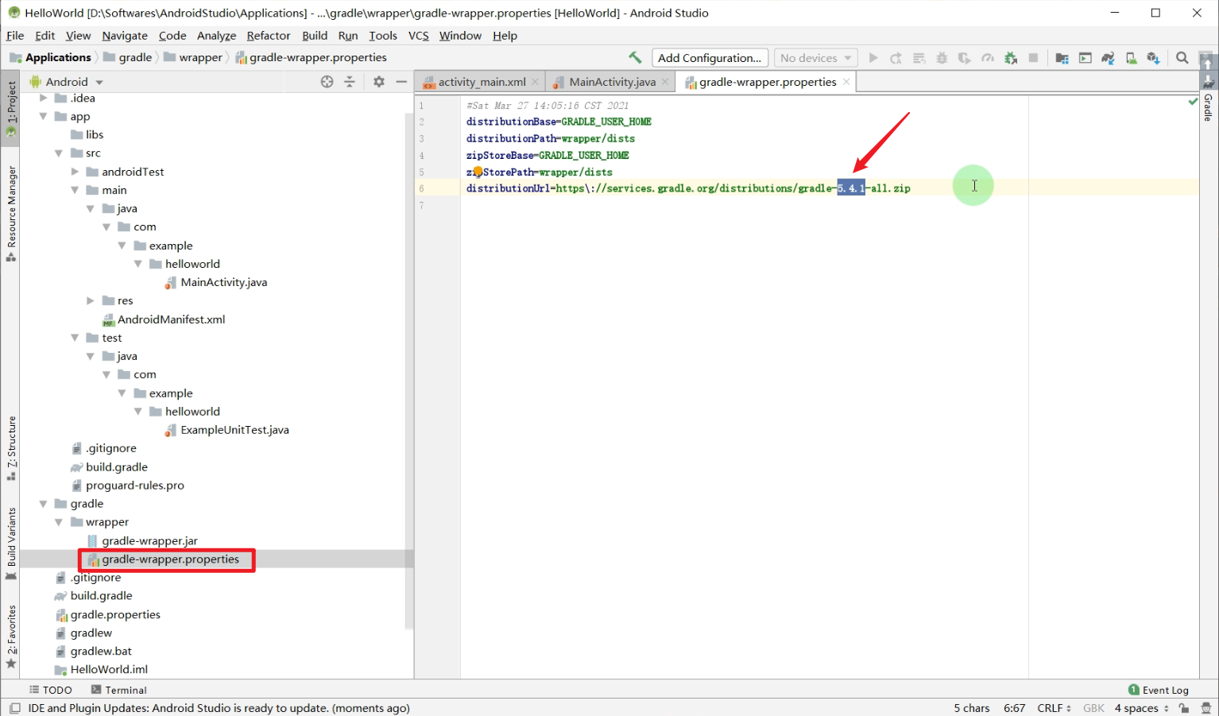Image resolution: width=1219 pixels, height=716 pixels.
Task: Click the Add Configuration button
Action: pyautogui.click(x=709, y=57)
